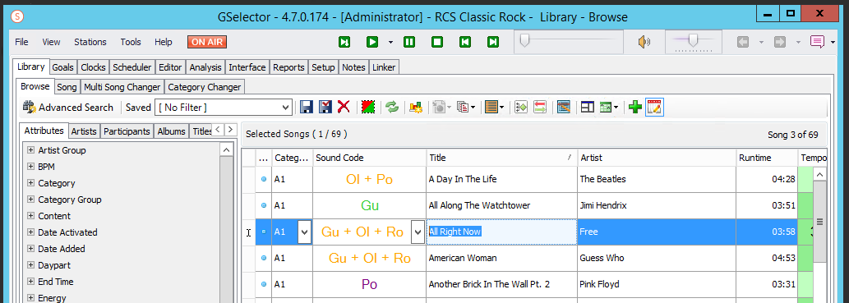Image resolution: width=849 pixels, height=303 pixels.
Task: Click the grey navigate-forward arrow icon
Action: coord(780,42)
